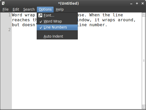Open the File menu
This screenshot has width=146, height=110.
click(5, 9)
